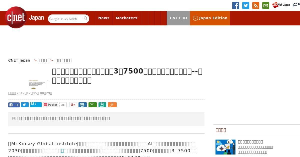Click the Pocket count 38
300x157 pixels.
pyautogui.click(x=63, y=105)
